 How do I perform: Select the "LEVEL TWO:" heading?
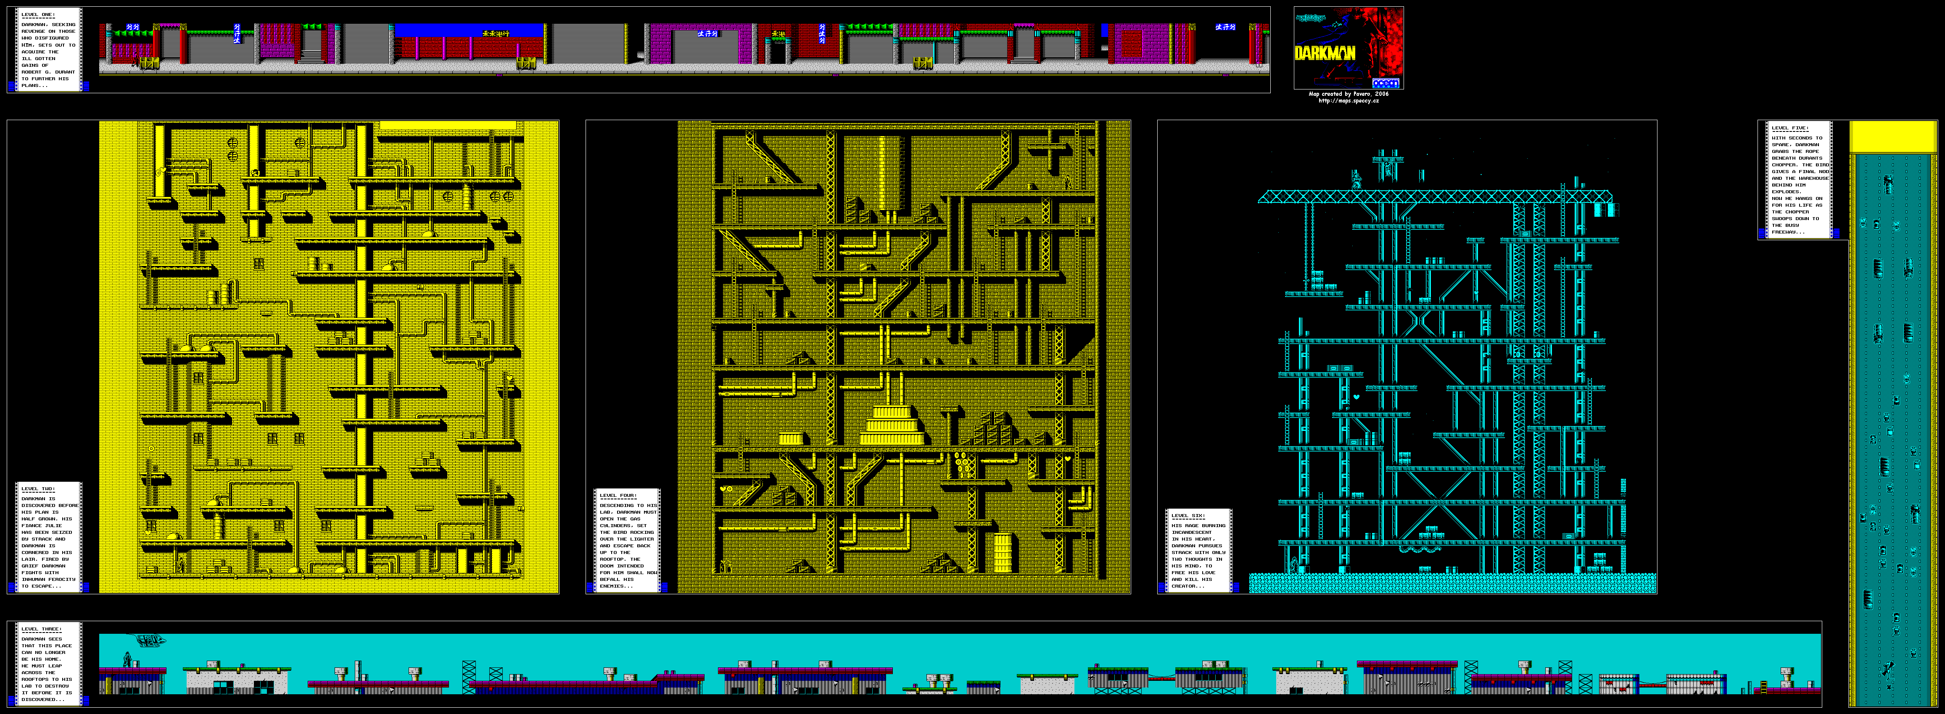pyautogui.click(x=38, y=489)
